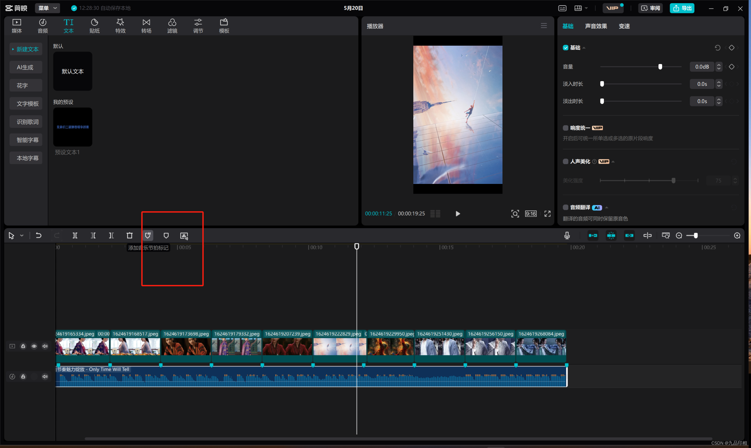
Task: Click the timeline zoom-in plus icon
Action: click(737, 236)
